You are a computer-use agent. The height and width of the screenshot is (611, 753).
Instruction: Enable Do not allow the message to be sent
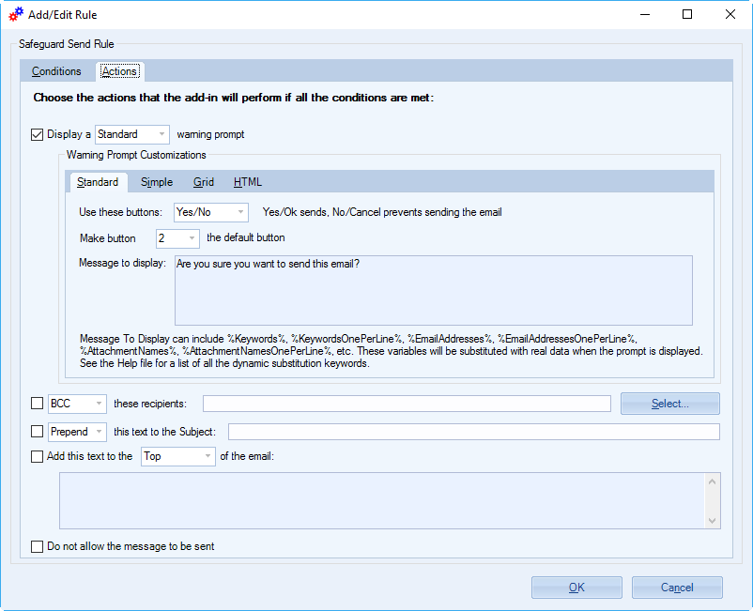[x=37, y=546]
